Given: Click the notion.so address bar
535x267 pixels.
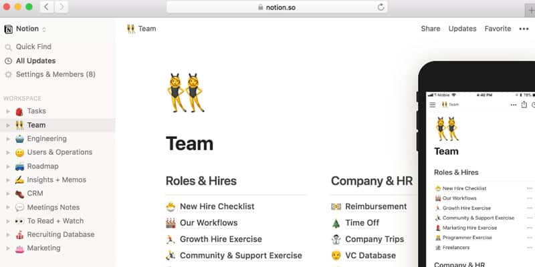Looking at the screenshot, I should click(x=277, y=7).
